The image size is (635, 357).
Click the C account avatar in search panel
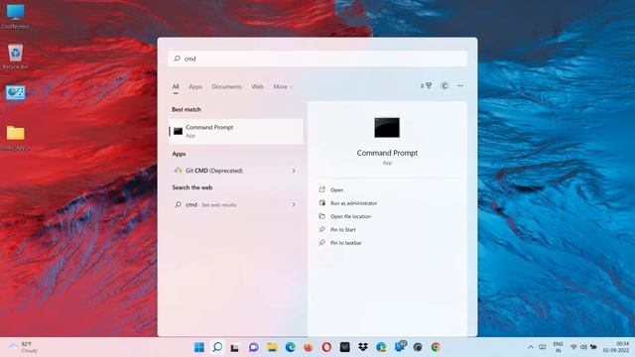(x=444, y=86)
